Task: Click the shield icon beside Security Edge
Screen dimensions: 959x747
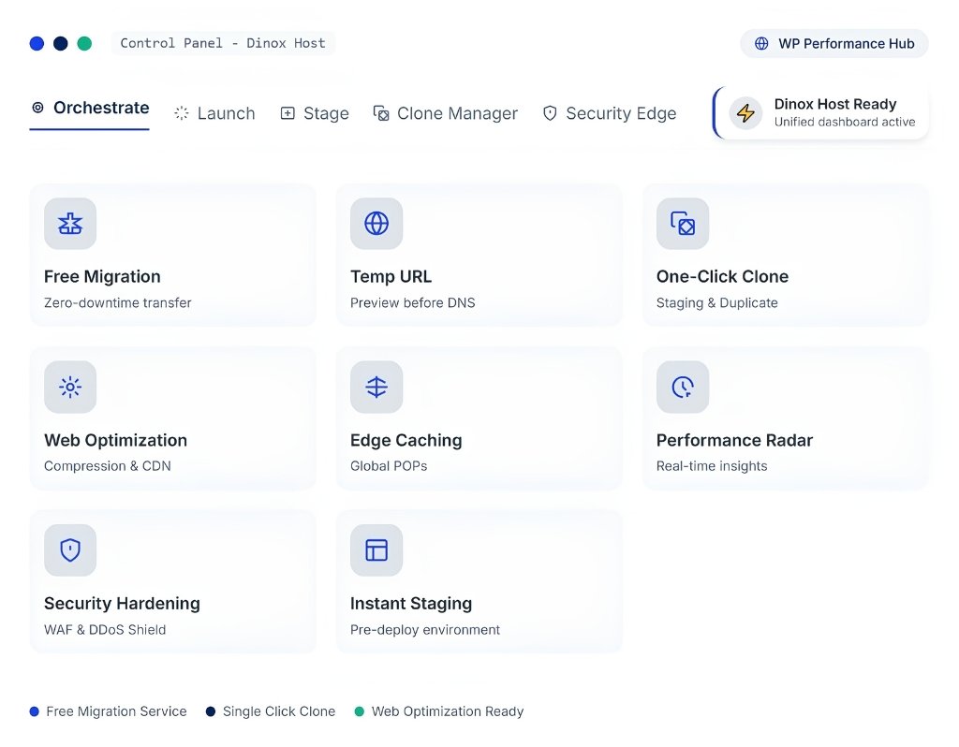Action: pyautogui.click(x=550, y=113)
